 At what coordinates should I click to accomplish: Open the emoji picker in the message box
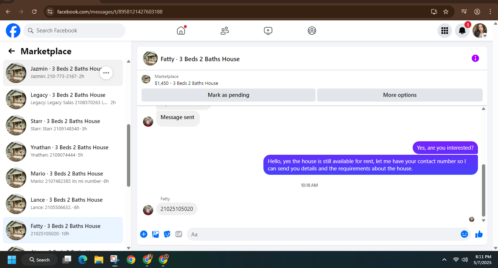(x=464, y=234)
